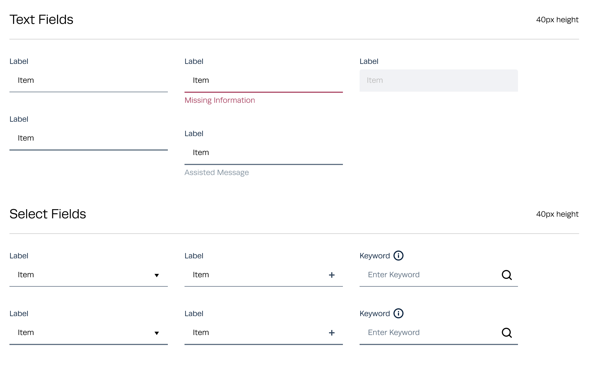598x365 pixels.
Task: Click the Select Fields section heading
Action: click(x=48, y=214)
